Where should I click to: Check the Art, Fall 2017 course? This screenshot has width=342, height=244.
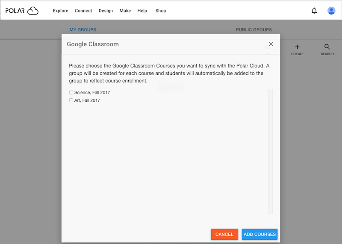(71, 100)
